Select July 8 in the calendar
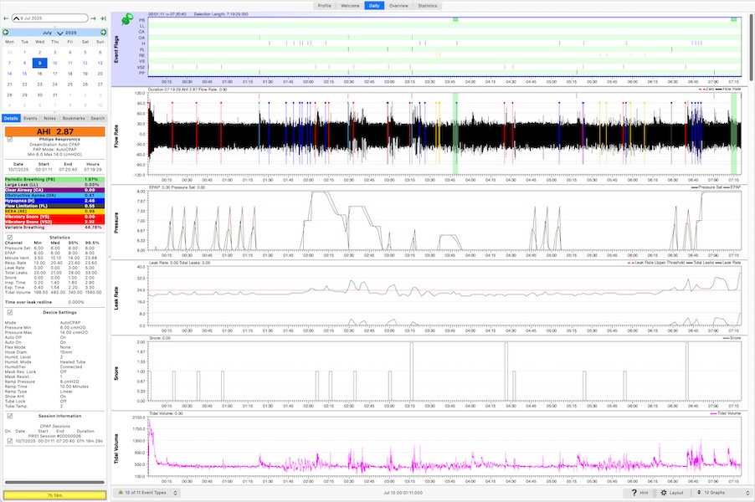755x502 pixels. pos(24,63)
